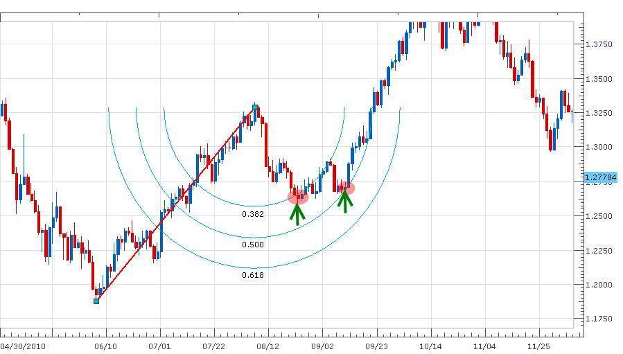Select the 08/12 date marker
Screen dimensions: 623x354
point(267,346)
